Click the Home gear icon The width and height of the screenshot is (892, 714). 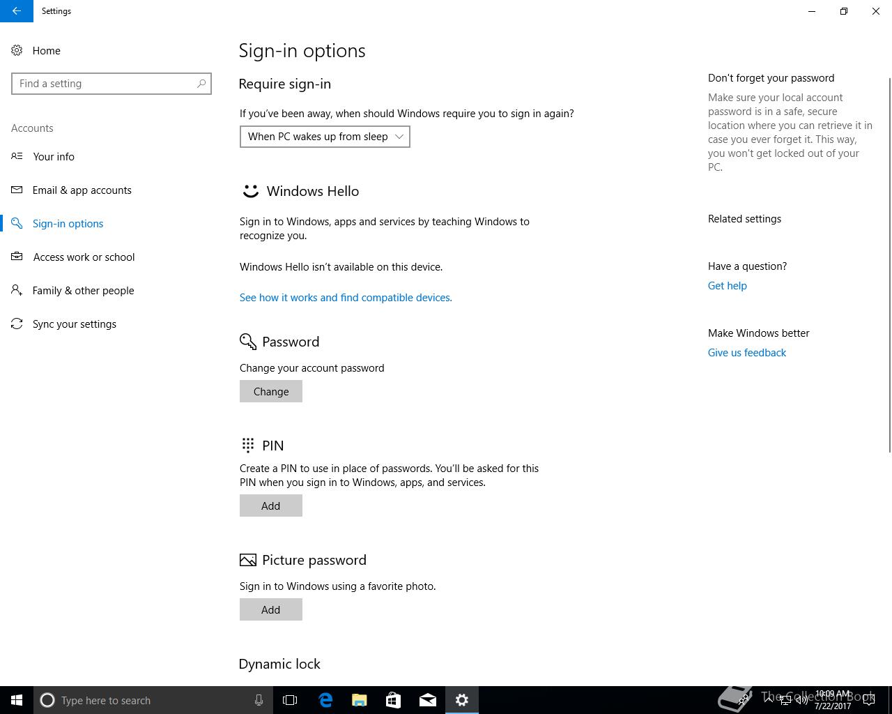coord(17,50)
